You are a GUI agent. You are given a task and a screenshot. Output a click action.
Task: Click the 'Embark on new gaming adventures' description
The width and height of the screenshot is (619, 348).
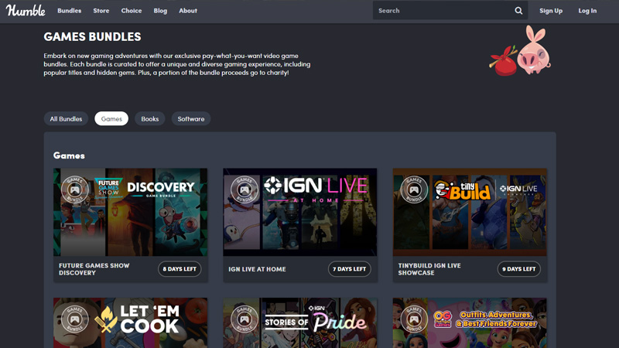pyautogui.click(x=177, y=64)
